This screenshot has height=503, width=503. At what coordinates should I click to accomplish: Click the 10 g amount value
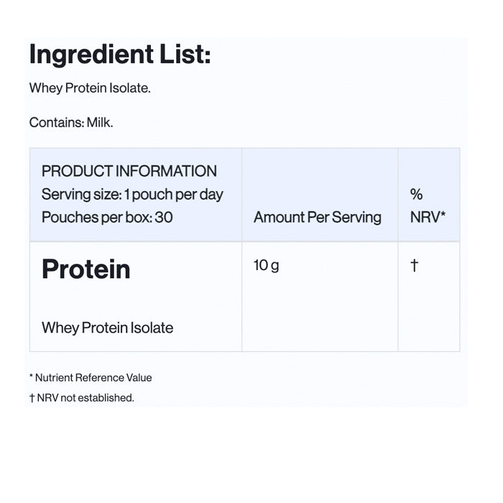click(x=266, y=265)
